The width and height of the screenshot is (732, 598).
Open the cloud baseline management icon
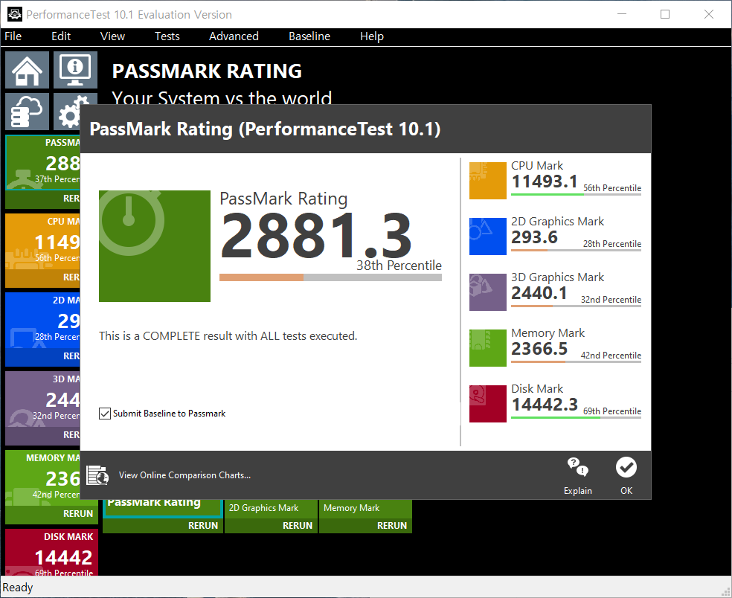27,111
